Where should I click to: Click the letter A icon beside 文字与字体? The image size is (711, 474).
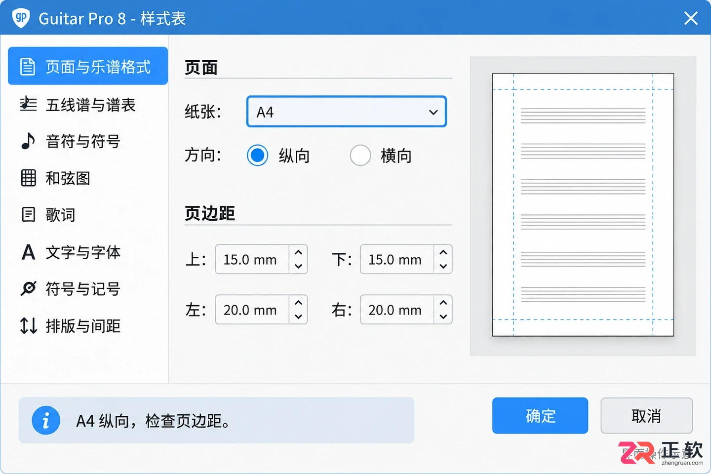click(x=28, y=252)
